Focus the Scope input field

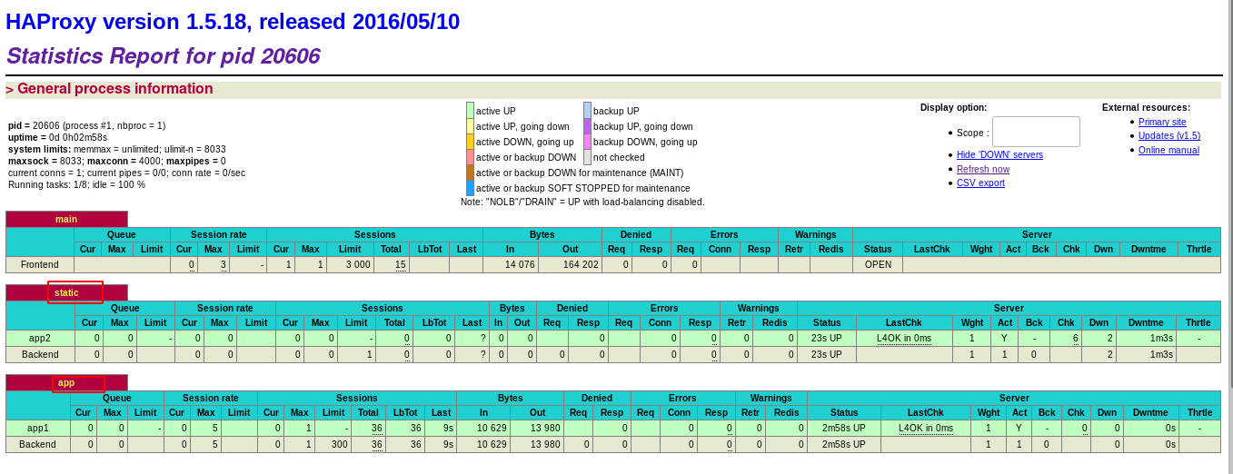tap(1036, 132)
